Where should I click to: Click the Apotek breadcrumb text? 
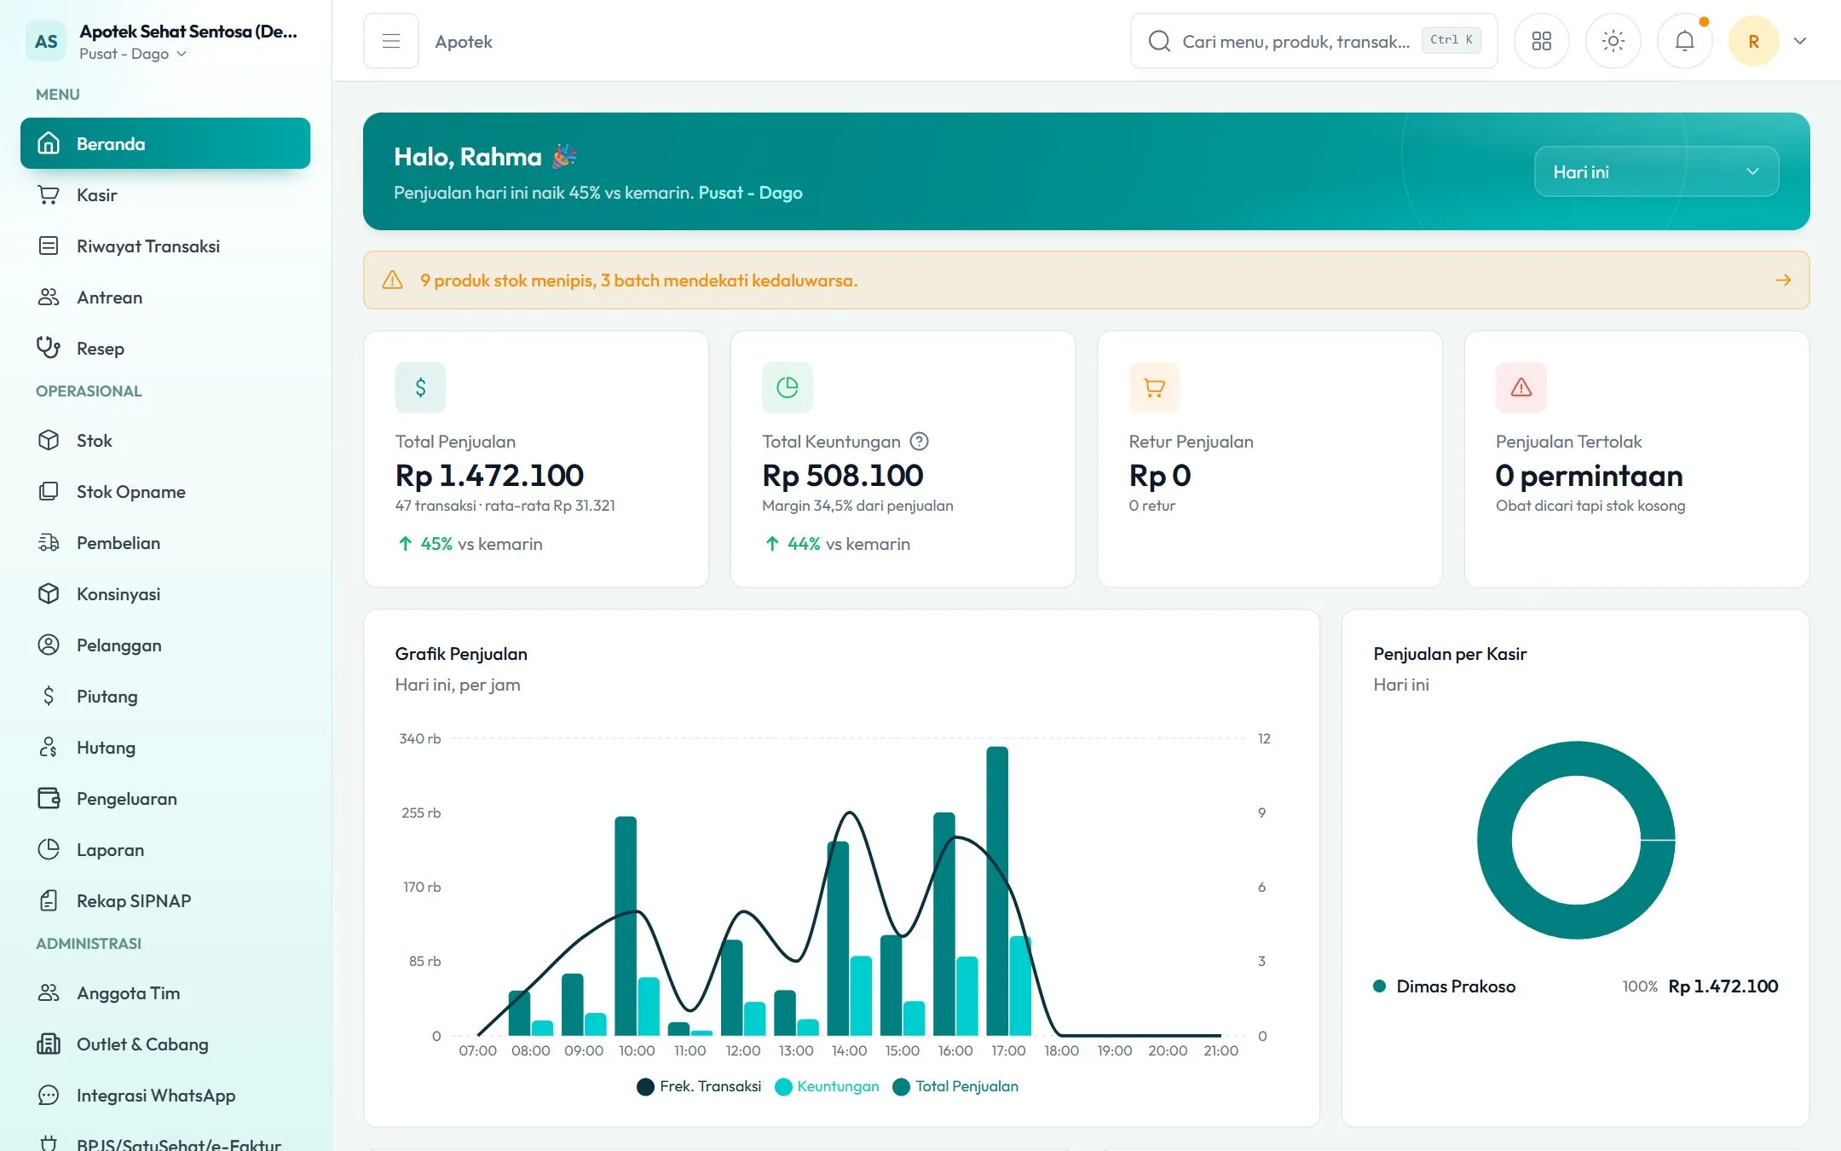point(464,41)
